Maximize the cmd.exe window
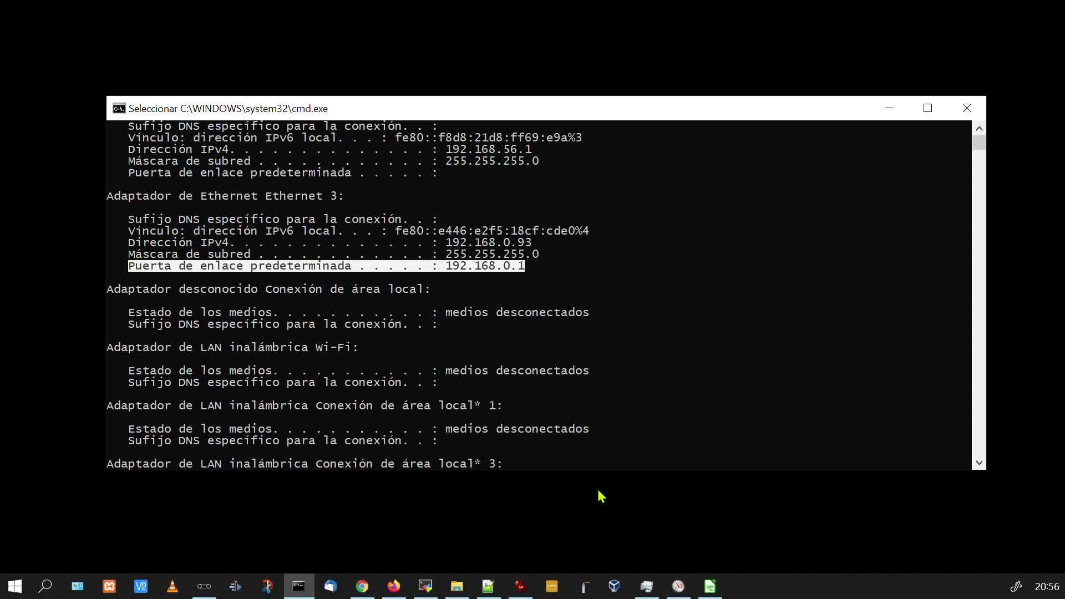The image size is (1065, 599). tap(927, 108)
